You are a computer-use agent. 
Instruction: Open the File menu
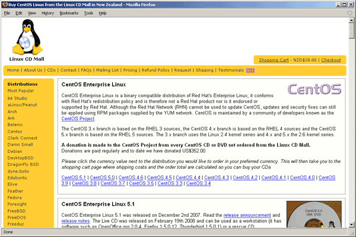(x=7, y=13)
